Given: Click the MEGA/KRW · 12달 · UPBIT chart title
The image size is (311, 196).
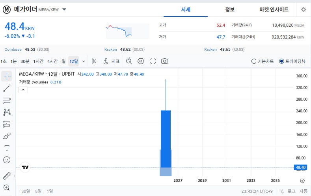Looking at the screenshot, I should 47,74.
